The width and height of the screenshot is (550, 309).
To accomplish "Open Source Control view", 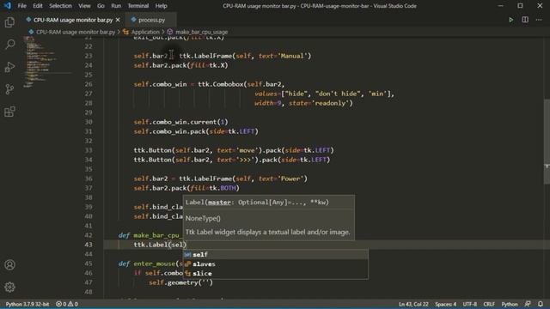I will coord(9,89).
